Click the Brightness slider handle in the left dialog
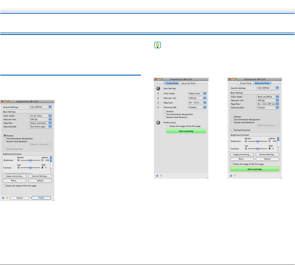This screenshot has width=295, height=265. click(x=30, y=160)
